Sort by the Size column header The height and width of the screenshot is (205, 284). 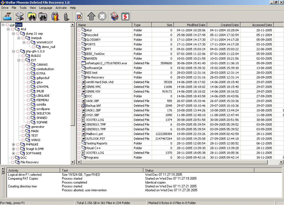tap(163, 25)
